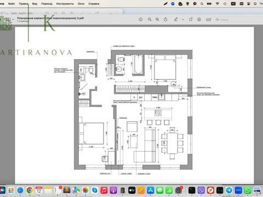Open the Файл menu
This screenshot has height=197, width=263.
pyautogui.click(x=12, y=4)
